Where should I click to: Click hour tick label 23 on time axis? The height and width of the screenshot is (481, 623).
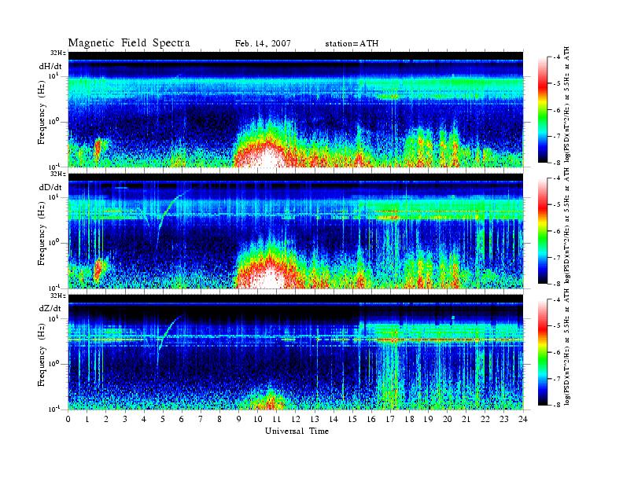click(x=503, y=419)
